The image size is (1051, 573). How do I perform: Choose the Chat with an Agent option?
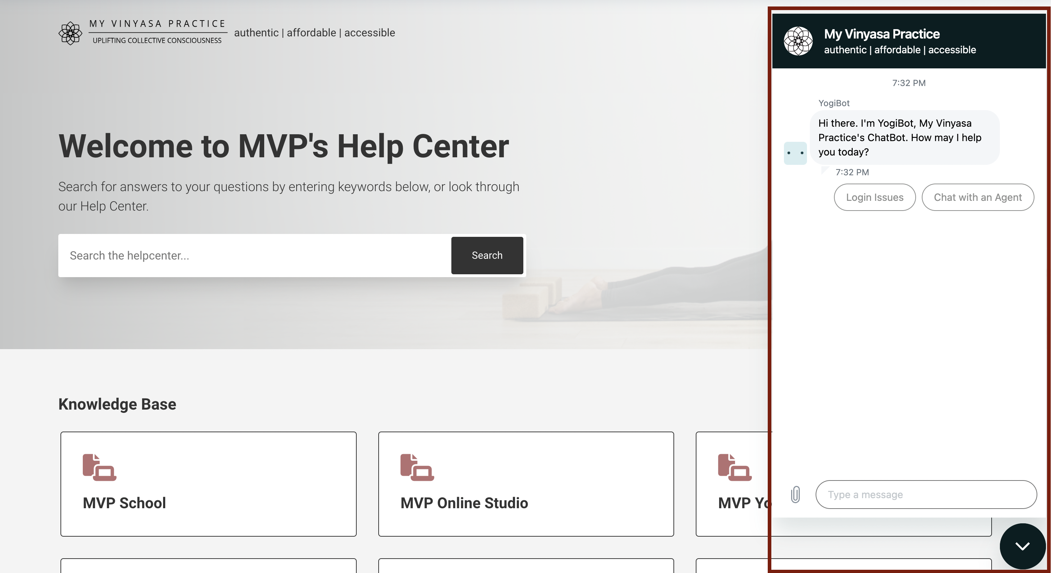(978, 197)
